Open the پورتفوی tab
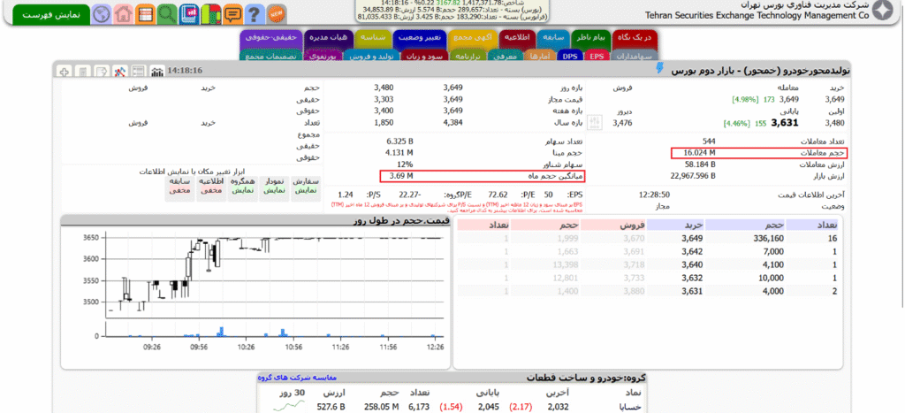Image resolution: width=905 pixels, height=413 pixels. tap(321, 56)
